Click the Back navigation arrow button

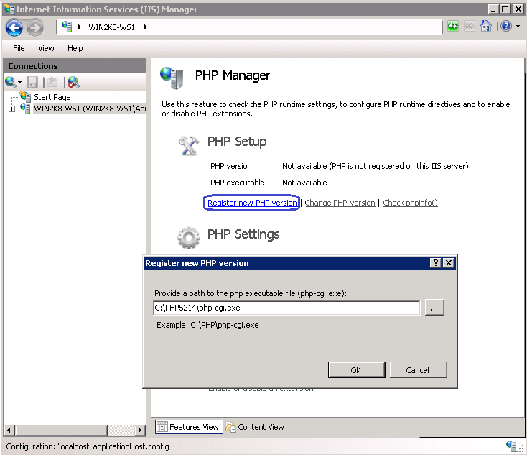click(14, 27)
